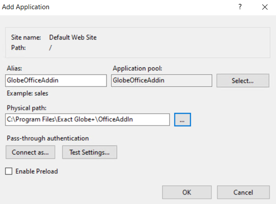Click the Connect as... button

coord(30,152)
